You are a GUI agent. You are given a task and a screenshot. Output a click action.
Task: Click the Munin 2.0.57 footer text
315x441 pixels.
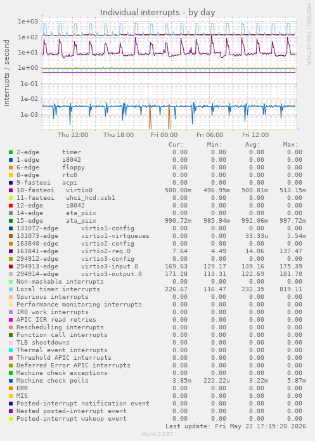coord(157,434)
